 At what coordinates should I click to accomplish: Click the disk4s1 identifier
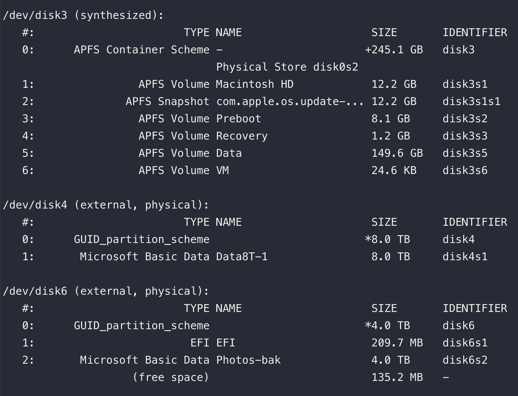465,257
